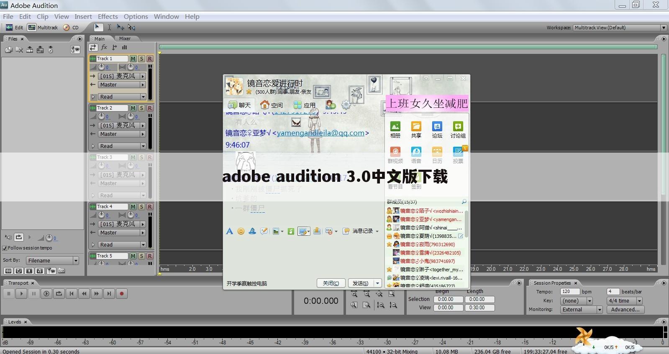Open the Effects menu

108,16
